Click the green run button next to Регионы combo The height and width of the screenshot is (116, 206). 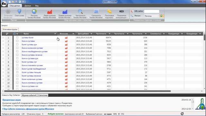tap(162, 16)
